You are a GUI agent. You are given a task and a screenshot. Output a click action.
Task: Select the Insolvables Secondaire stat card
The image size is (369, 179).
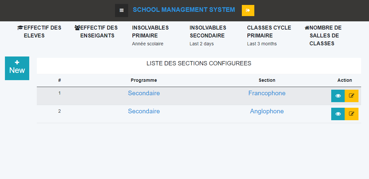(208, 35)
